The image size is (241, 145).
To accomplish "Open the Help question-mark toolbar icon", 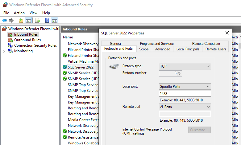I will (47, 20).
